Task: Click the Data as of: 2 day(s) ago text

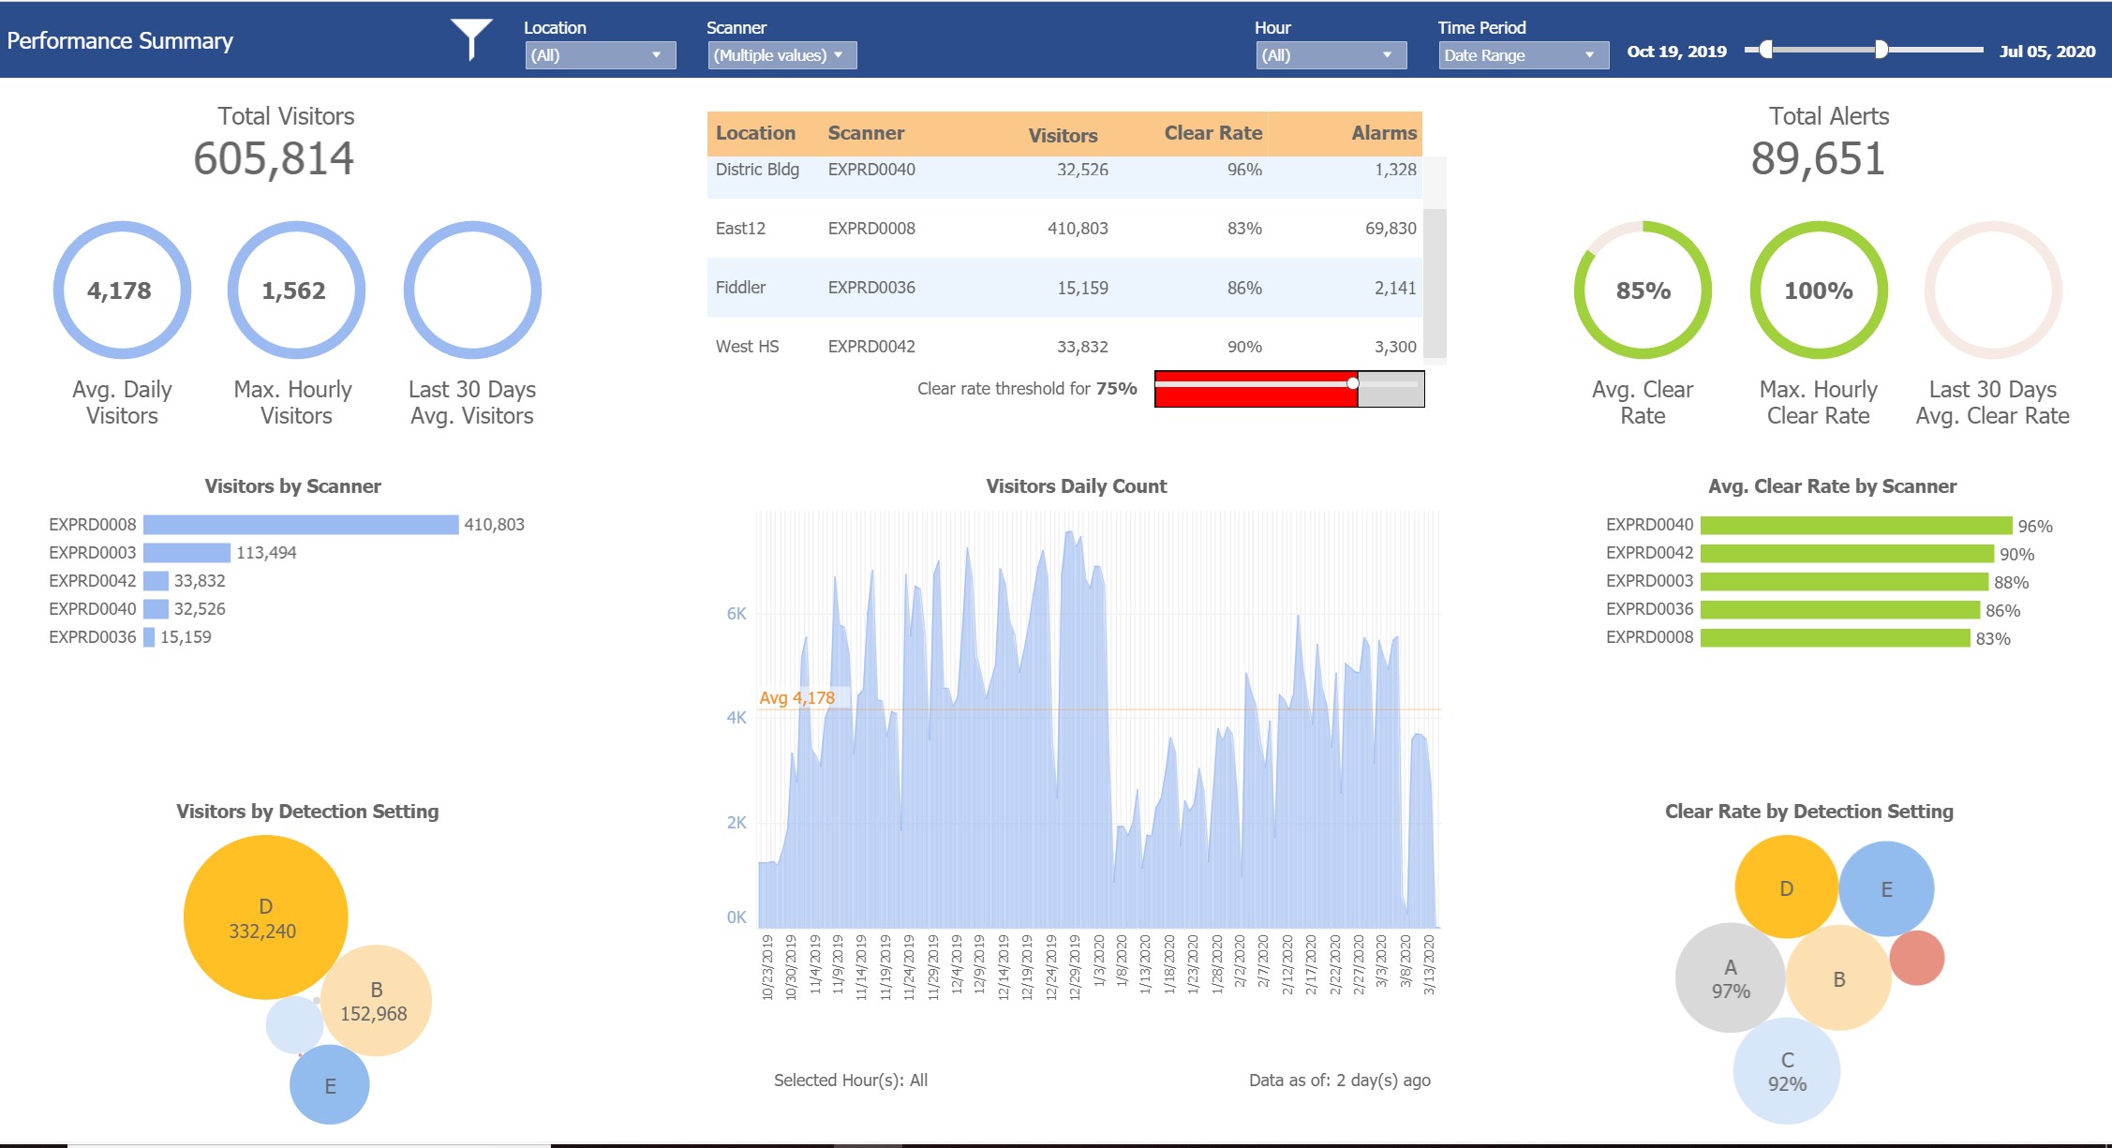Action: [1340, 1081]
